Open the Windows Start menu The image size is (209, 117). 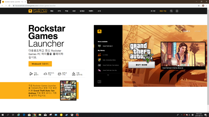tap(3, 115)
